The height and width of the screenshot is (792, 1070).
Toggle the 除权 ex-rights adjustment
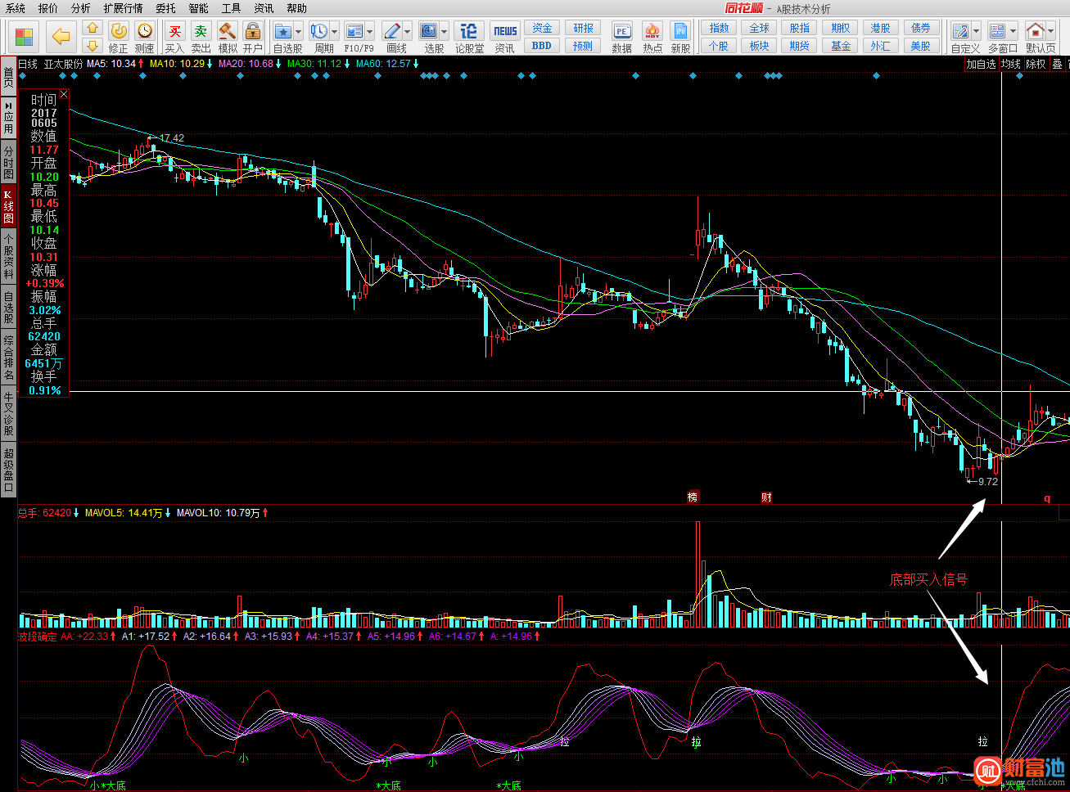[1036, 64]
